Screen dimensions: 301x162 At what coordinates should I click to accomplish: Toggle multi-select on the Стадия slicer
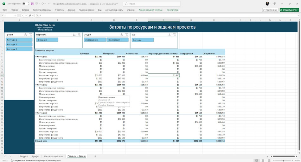(x=122, y=35)
